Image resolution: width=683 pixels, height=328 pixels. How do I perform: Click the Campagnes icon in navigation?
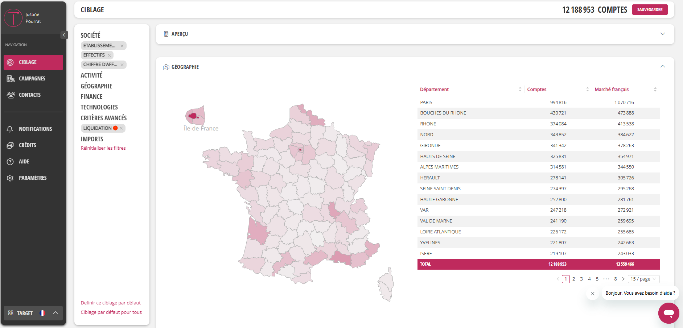[11, 79]
